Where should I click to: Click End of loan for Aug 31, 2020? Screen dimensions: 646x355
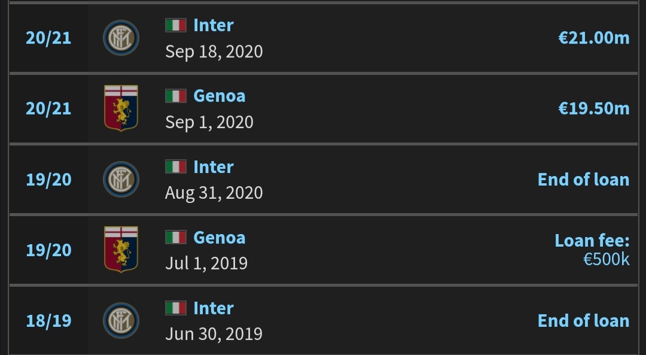click(583, 180)
